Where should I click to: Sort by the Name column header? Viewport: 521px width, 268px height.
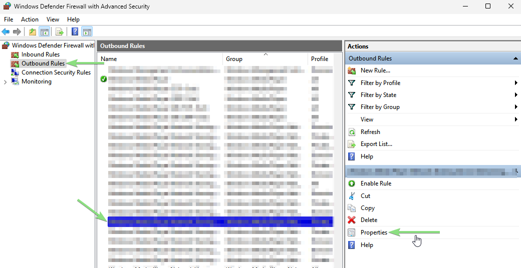click(109, 59)
